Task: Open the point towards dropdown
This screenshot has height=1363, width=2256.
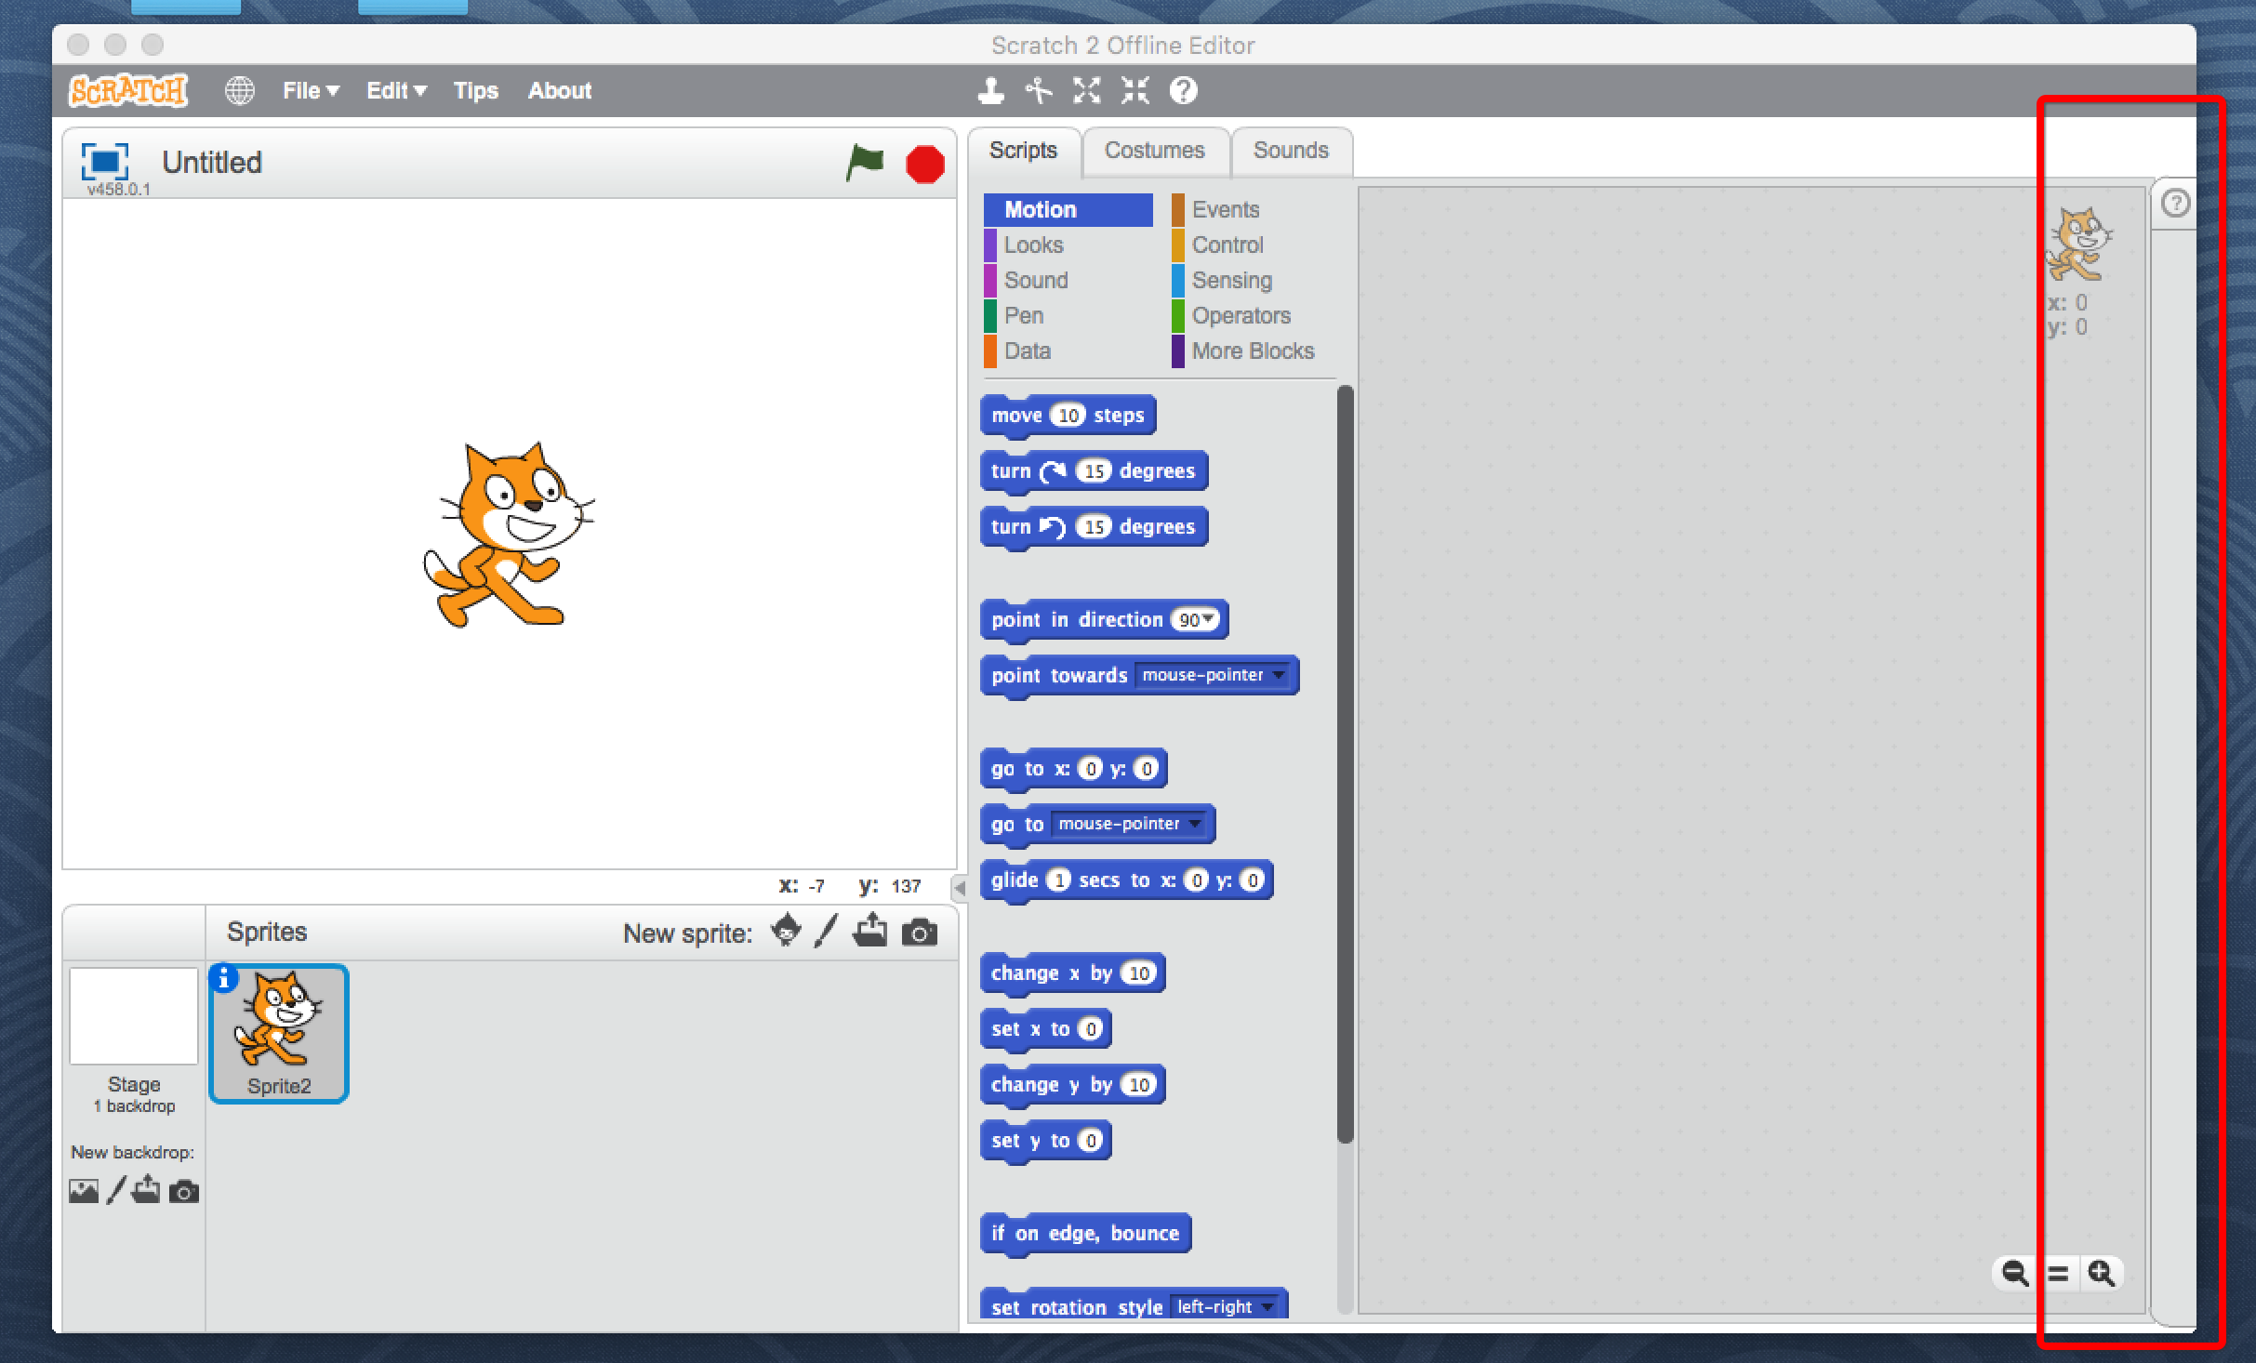Action: coord(1281,676)
